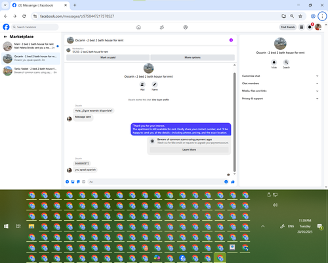Click the listing thumbnail in right panel
328x263 pixels.
(x=280, y=43)
